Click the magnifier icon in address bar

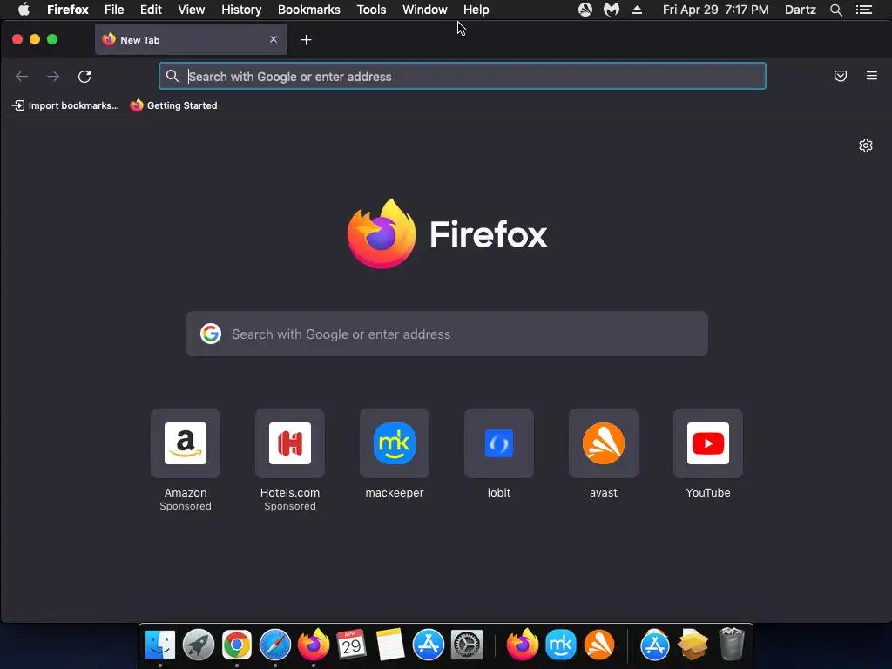click(172, 76)
